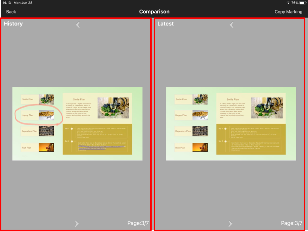This screenshot has height=231, width=308.
Task: Tap the next-page arrow in History pane
Action: point(76,223)
